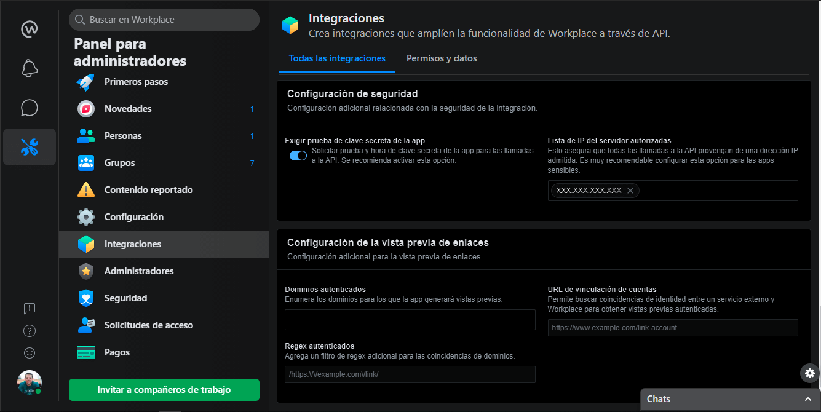The width and height of the screenshot is (821, 412).
Task: Click the Dominios autenticados input field
Action: tap(410, 320)
